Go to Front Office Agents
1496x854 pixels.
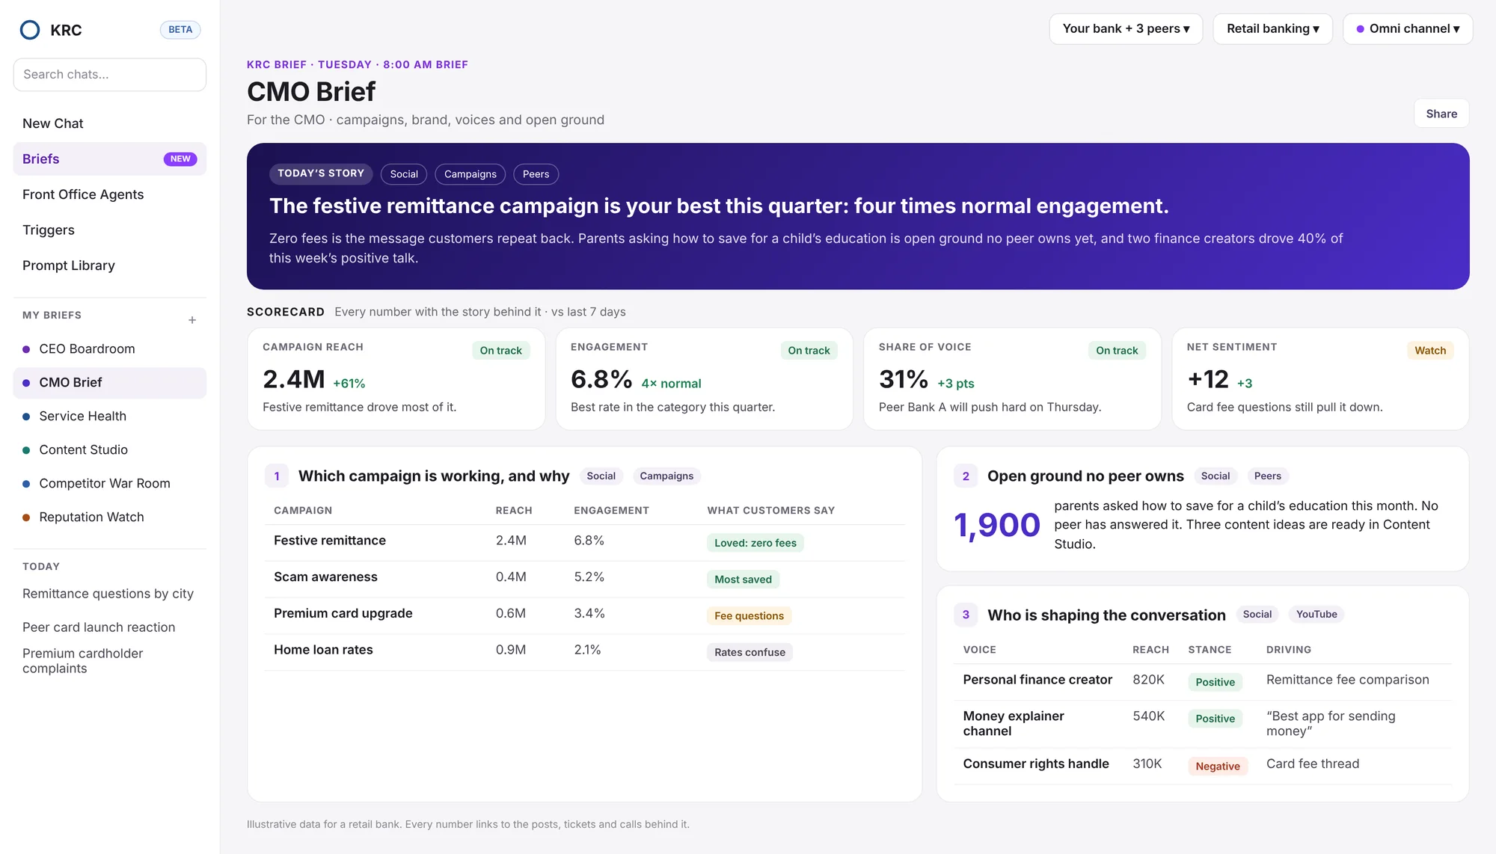pyautogui.click(x=110, y=194)
